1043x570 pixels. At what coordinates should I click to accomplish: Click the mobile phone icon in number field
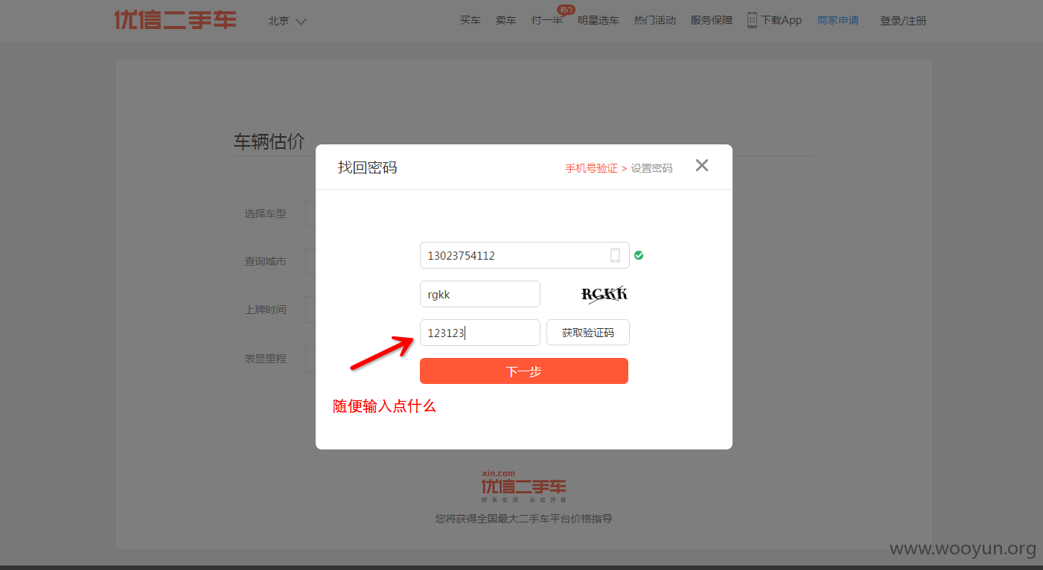616,255
